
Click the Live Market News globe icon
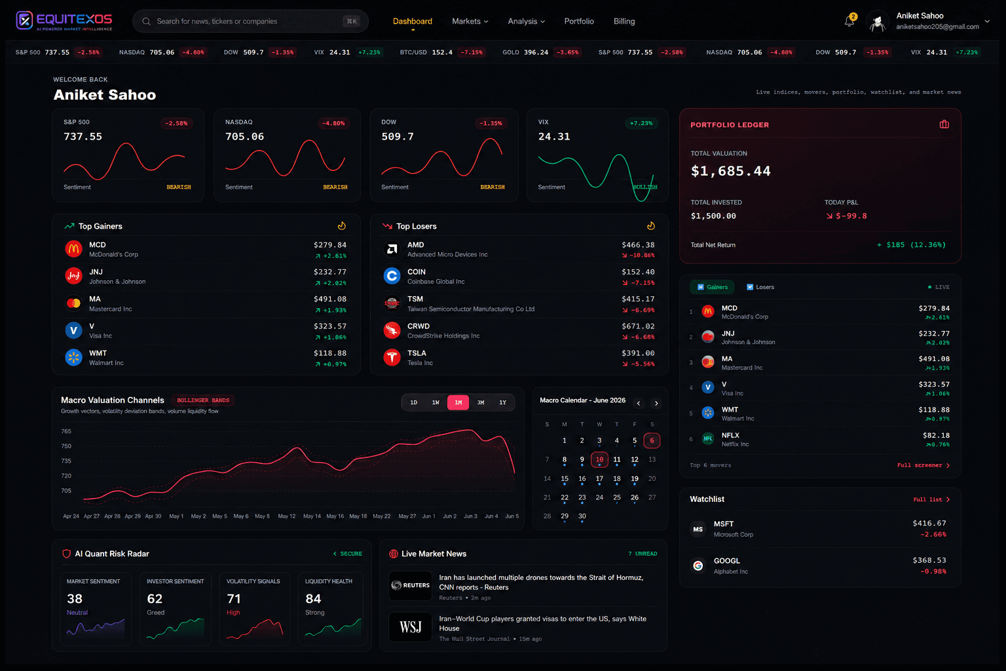(394, 554)
